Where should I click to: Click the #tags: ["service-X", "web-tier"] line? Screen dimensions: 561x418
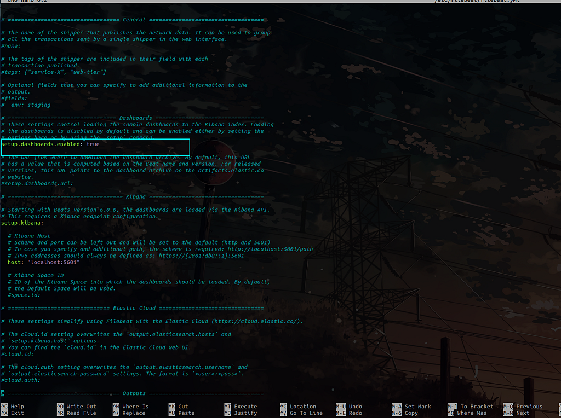coord(54,72)
